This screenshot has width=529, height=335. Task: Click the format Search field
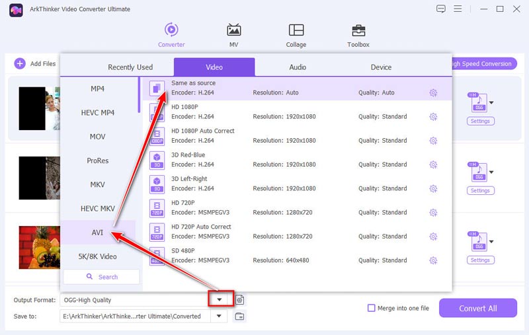click(x=101, y=277)
